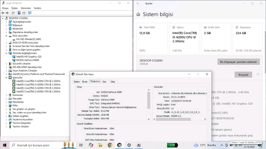Open File Explorer from the taskbar

tap(100, 145)
